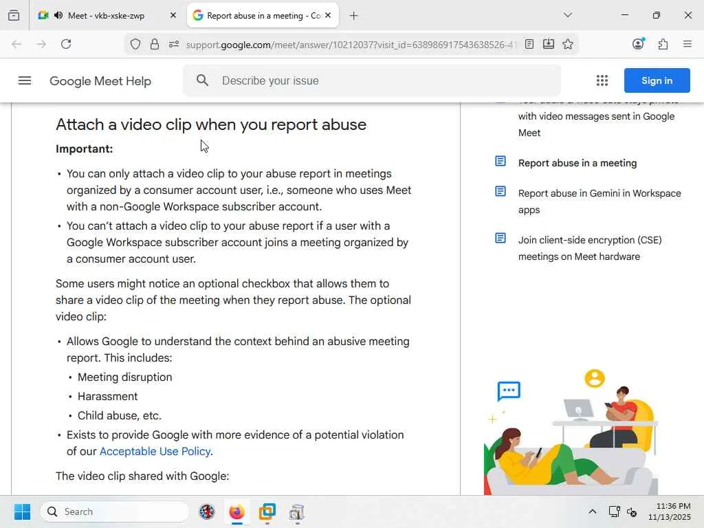The height and width of the screenshot is (528, 704).
Task: Open the Extensions puzzle icon
Action: (663, 44)
